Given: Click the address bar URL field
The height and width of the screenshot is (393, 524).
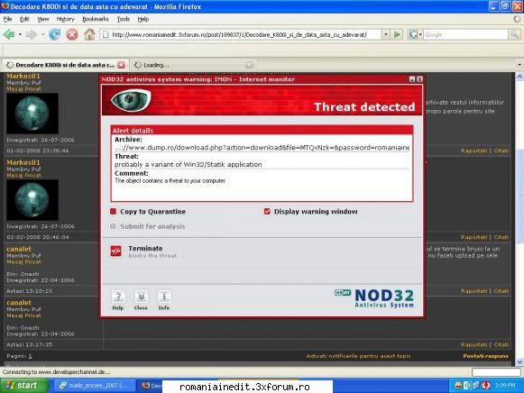Looking at the screenshot, I should click(241, 34).
